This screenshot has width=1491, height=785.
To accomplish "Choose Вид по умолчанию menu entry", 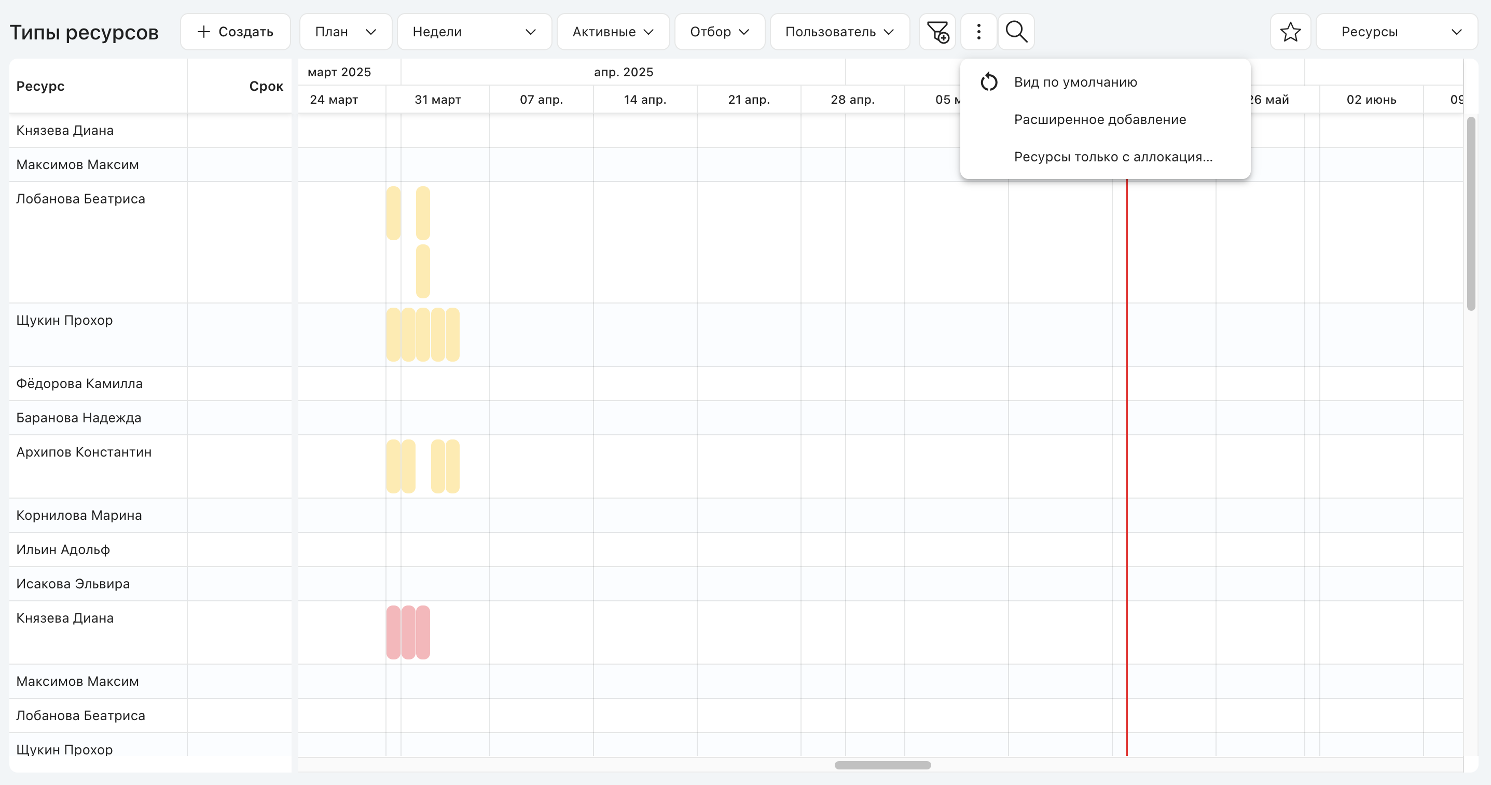I will [1105, 81].
